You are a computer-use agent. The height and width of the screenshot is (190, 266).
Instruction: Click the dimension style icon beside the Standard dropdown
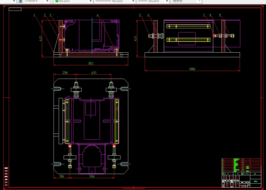(x=20, y=1)
